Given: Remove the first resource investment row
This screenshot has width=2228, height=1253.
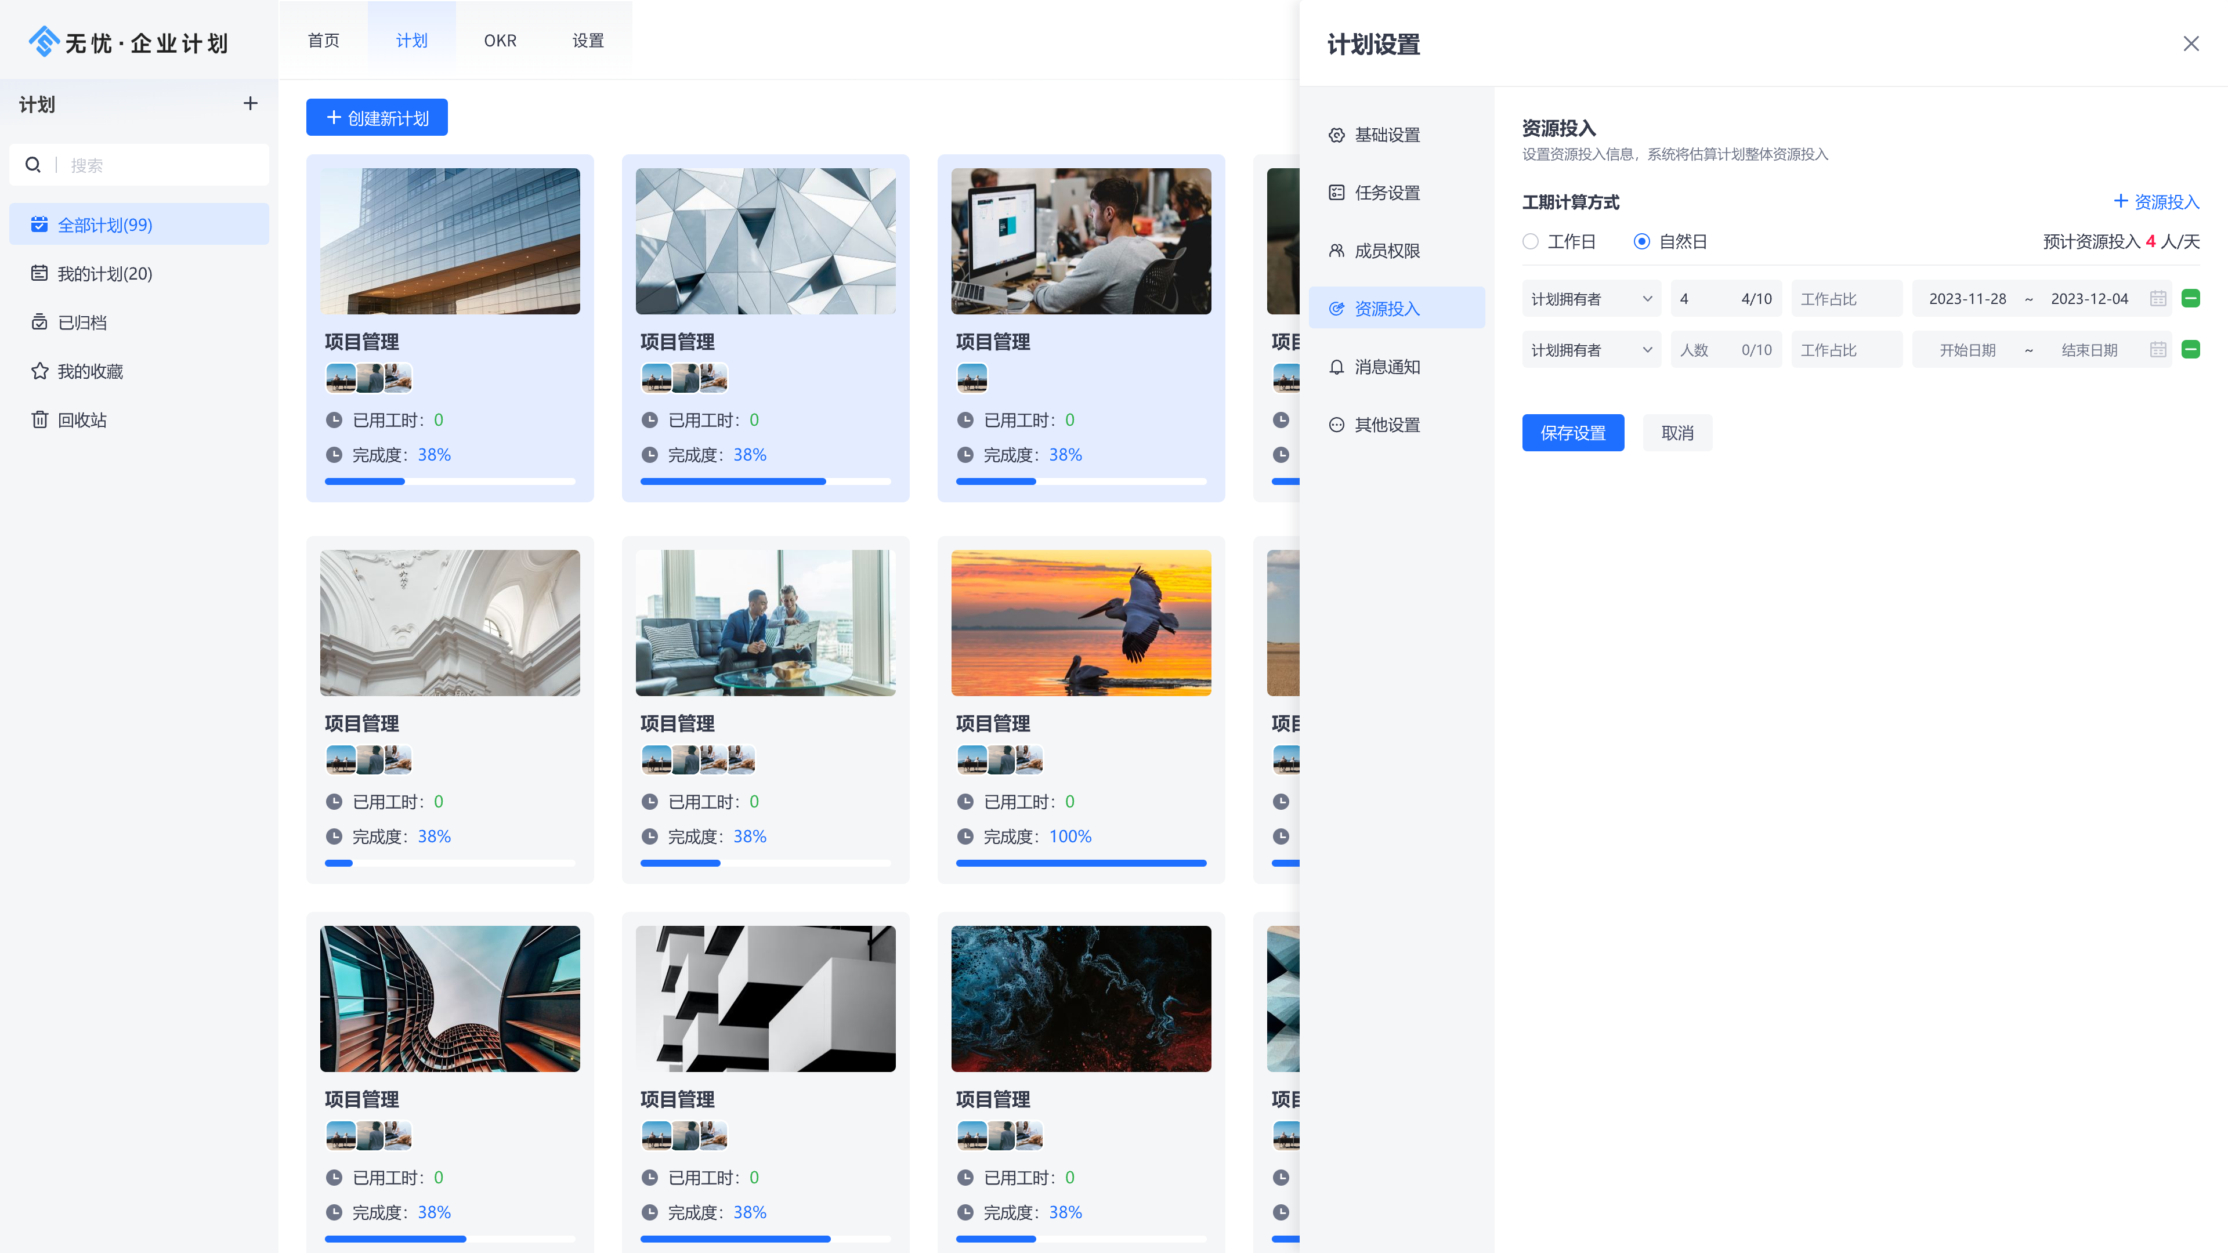Looking at the screenshot, I should 2191,298.
